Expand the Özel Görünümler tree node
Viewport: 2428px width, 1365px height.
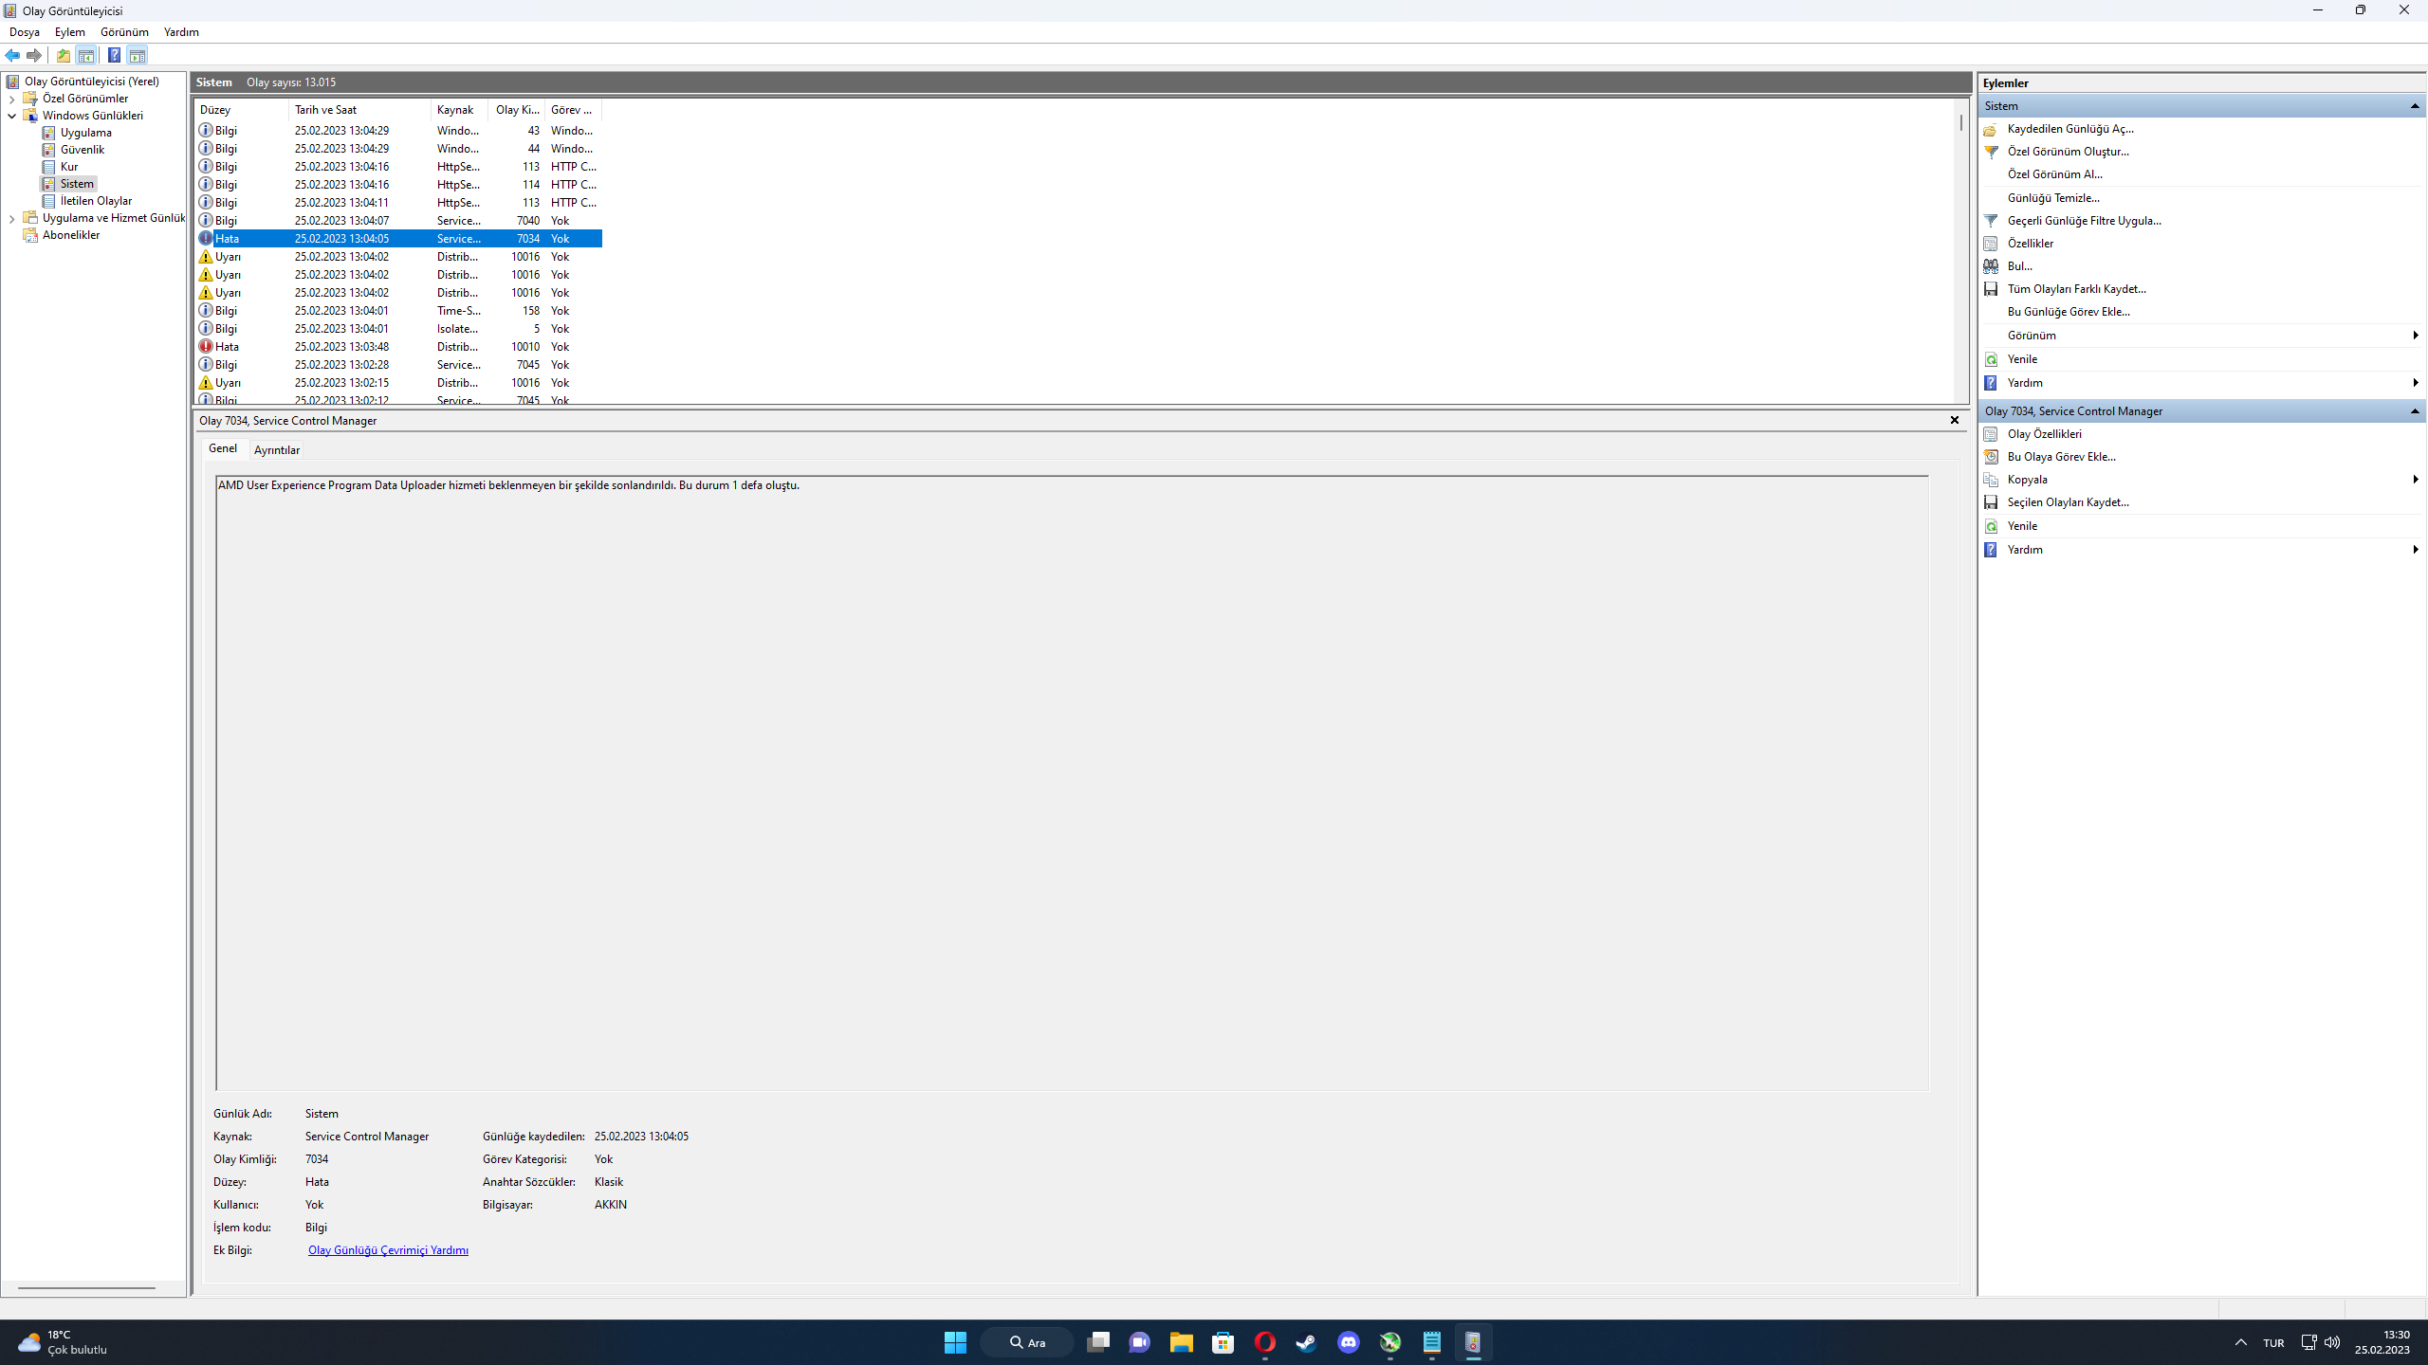(12, 99)
